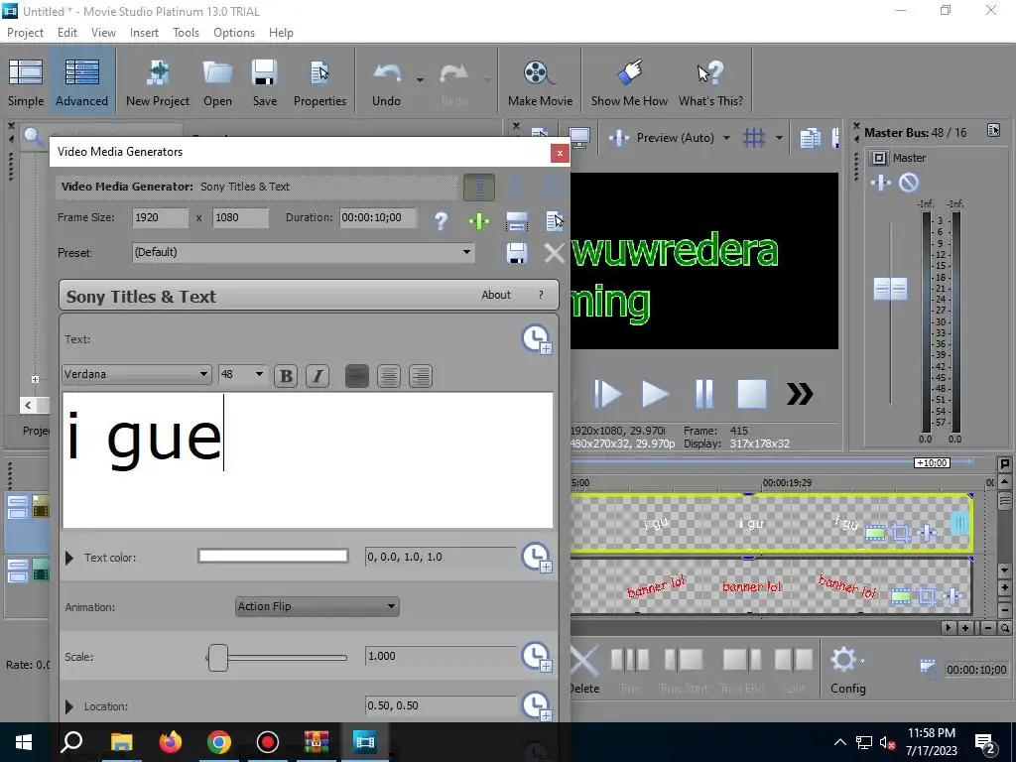Click the Scale value field 1.000
The width and height of the screenshot is (1016, 762).
[441, 656]
